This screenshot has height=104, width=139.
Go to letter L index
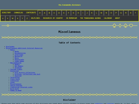97,13
